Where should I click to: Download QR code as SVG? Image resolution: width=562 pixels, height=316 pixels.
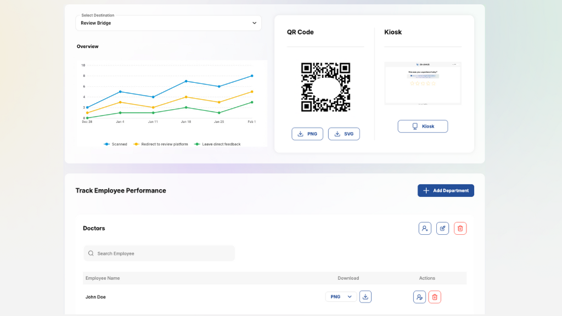point(344,134)
